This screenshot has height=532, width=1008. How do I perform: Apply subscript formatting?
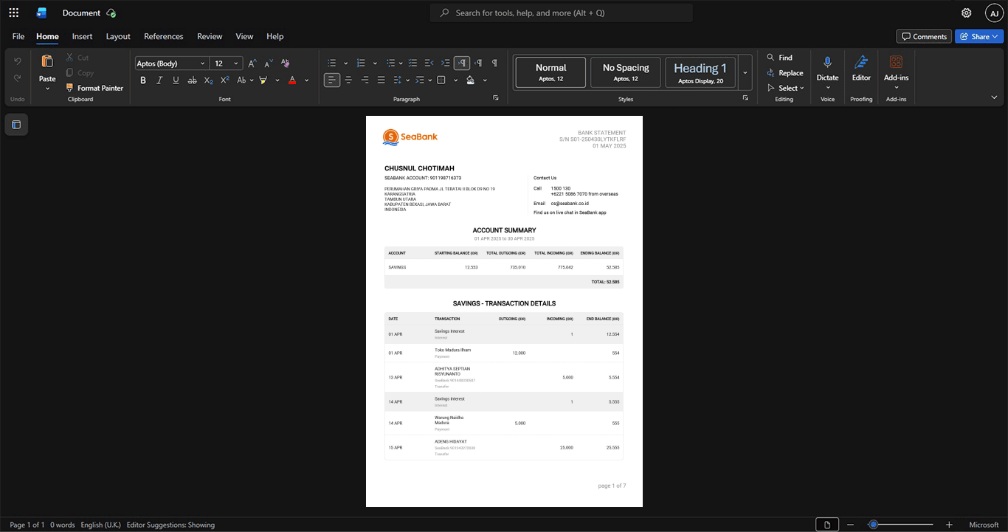click(x=209, y=80)
